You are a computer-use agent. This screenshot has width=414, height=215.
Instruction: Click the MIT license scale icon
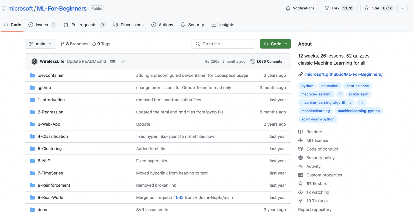[x=301, y=140]
